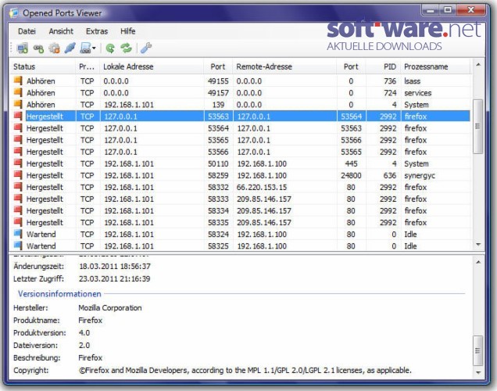Click the details pane scroll-down arrow

coord(478,372)
